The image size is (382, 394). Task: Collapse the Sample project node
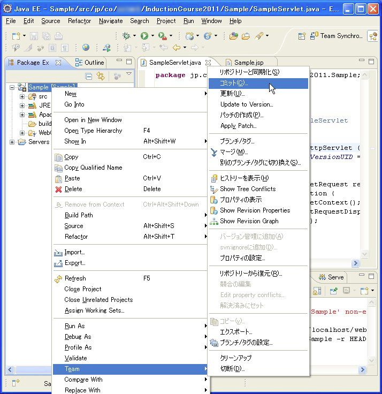tap(12, 87)
